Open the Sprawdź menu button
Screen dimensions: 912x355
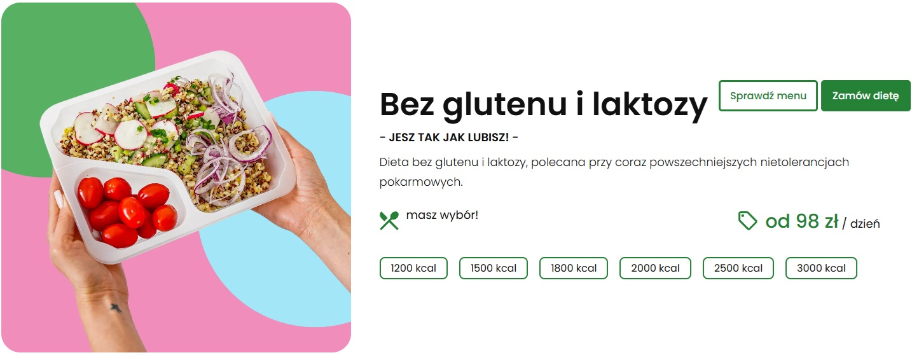(768, 96)
